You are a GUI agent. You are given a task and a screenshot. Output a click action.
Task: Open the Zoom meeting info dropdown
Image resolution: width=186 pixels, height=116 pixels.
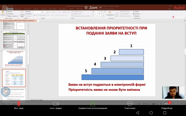[93, 8]
